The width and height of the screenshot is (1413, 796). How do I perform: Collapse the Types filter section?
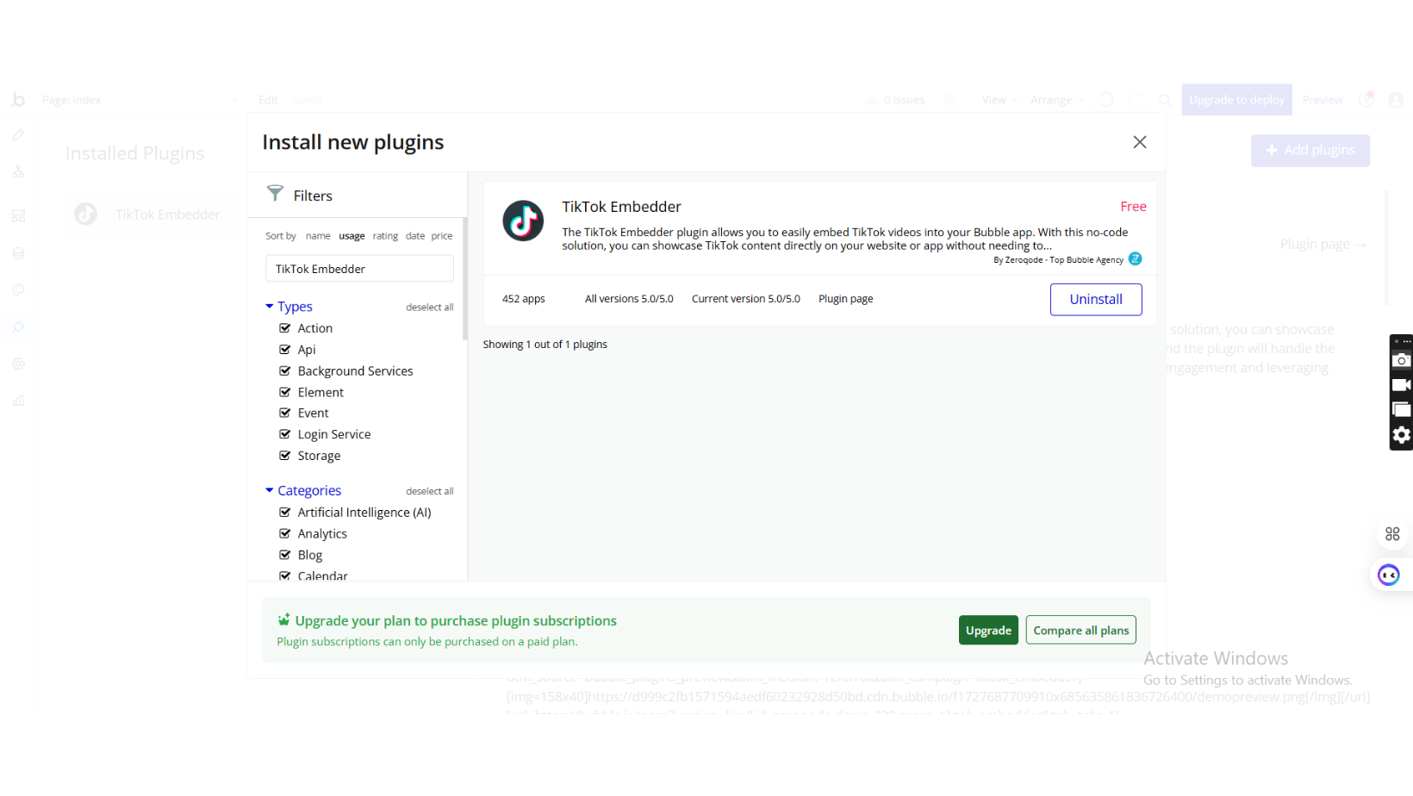(270, 307)
